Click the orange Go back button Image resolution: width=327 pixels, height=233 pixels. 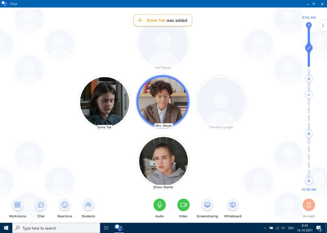click(x=308, y=205)
